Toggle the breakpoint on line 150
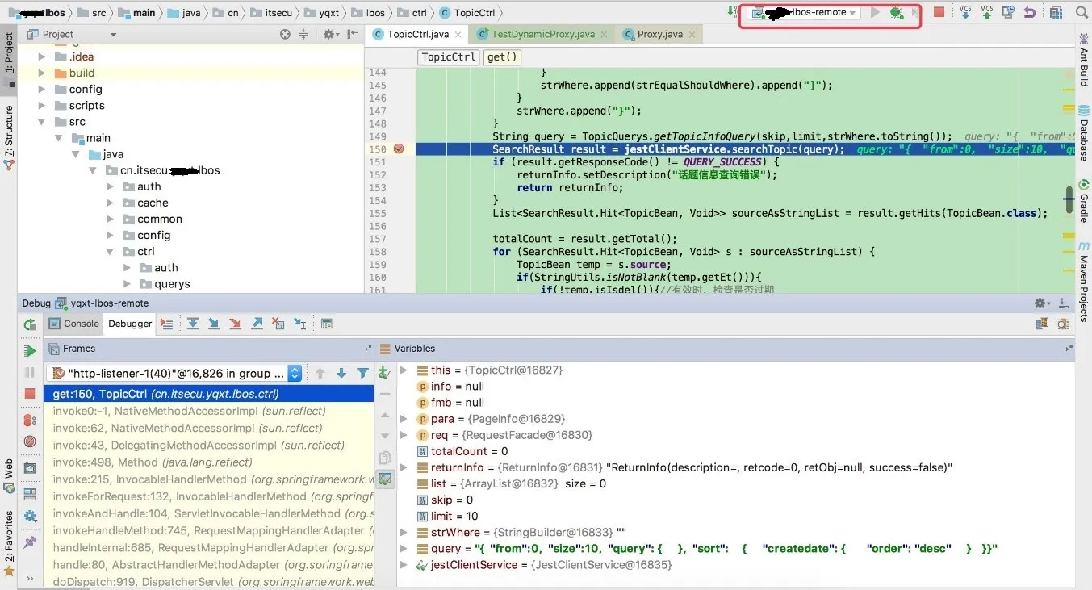 [x=399, y=149]
